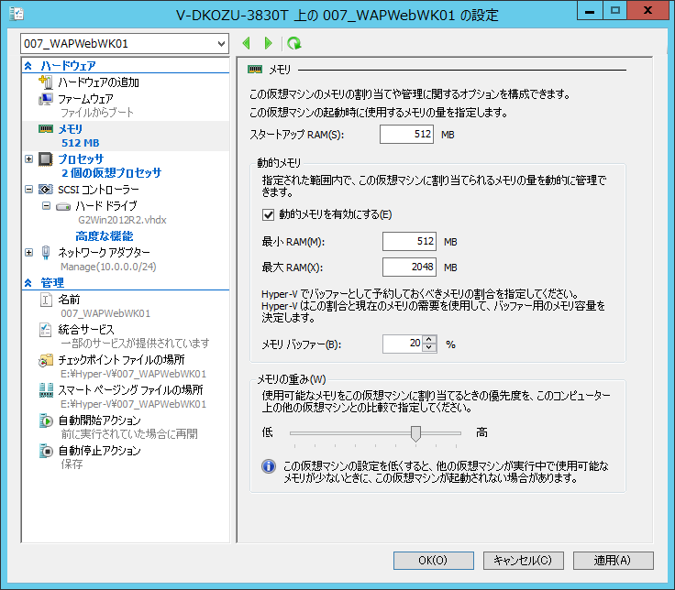The image size is (675, 590).
Task: Click the メモリの重み slider thumb
Action: click(415, 433)
